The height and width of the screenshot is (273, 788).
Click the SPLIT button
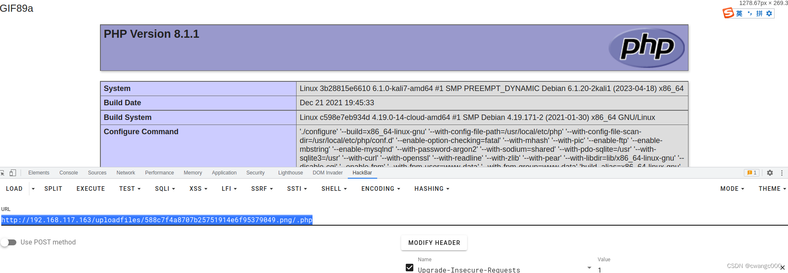(x=53, y=189)
